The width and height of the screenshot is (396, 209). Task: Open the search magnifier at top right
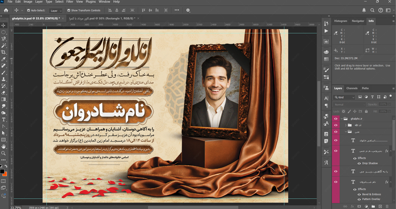pos(372,10)
